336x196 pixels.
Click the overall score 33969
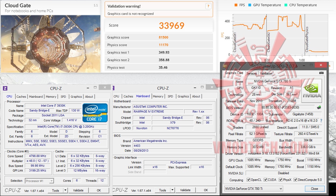pyautogui.click(x=172, y=26)
